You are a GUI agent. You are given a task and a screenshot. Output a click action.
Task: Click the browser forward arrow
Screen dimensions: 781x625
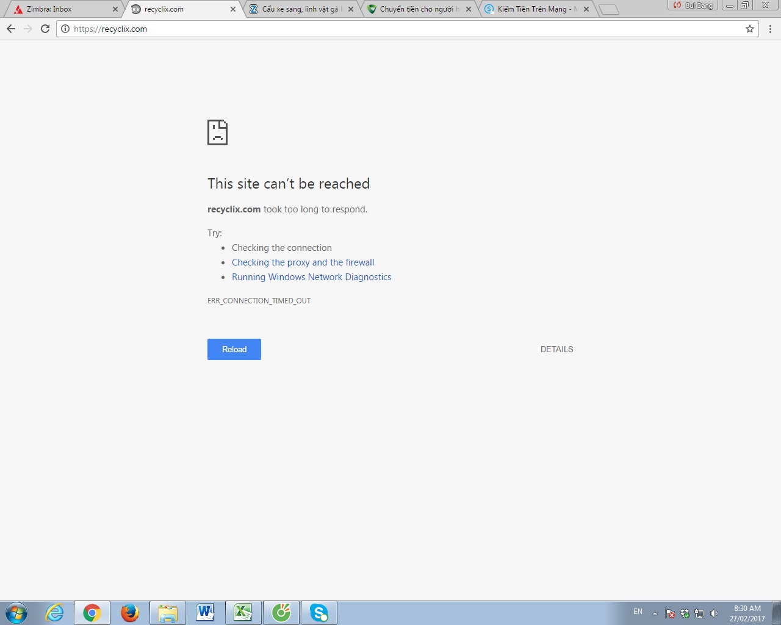[28, 29]
